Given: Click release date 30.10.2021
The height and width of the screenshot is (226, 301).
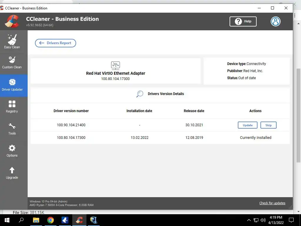Looking at the screenshot, I should tap(194, 125).
